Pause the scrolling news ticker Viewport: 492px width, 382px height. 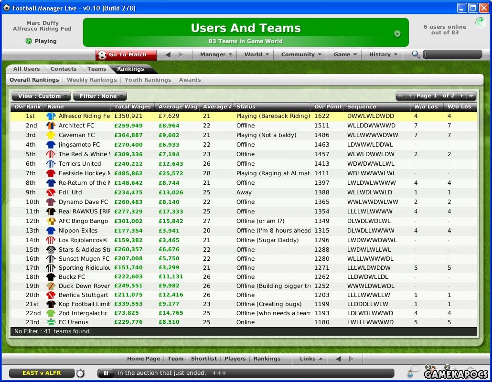pyautogui.click(x=106, y=373)
